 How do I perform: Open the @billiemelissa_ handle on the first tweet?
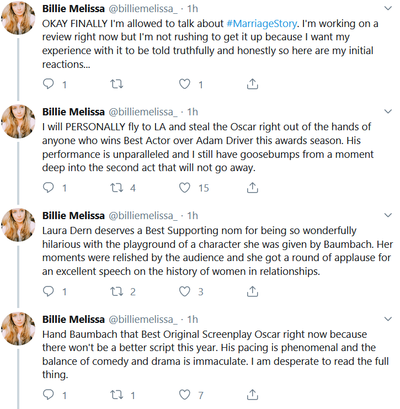coord(143,9)
